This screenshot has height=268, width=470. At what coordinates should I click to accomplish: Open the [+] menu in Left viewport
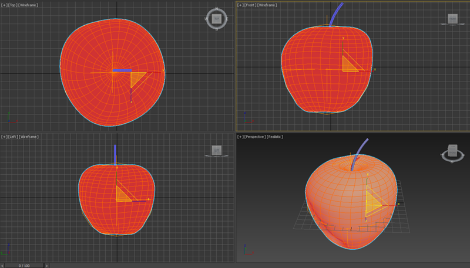[4, 137]
